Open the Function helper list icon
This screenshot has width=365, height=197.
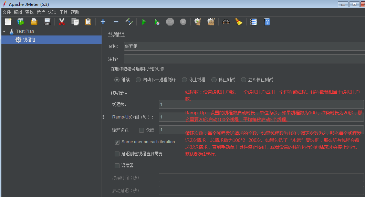click(253, 22)
